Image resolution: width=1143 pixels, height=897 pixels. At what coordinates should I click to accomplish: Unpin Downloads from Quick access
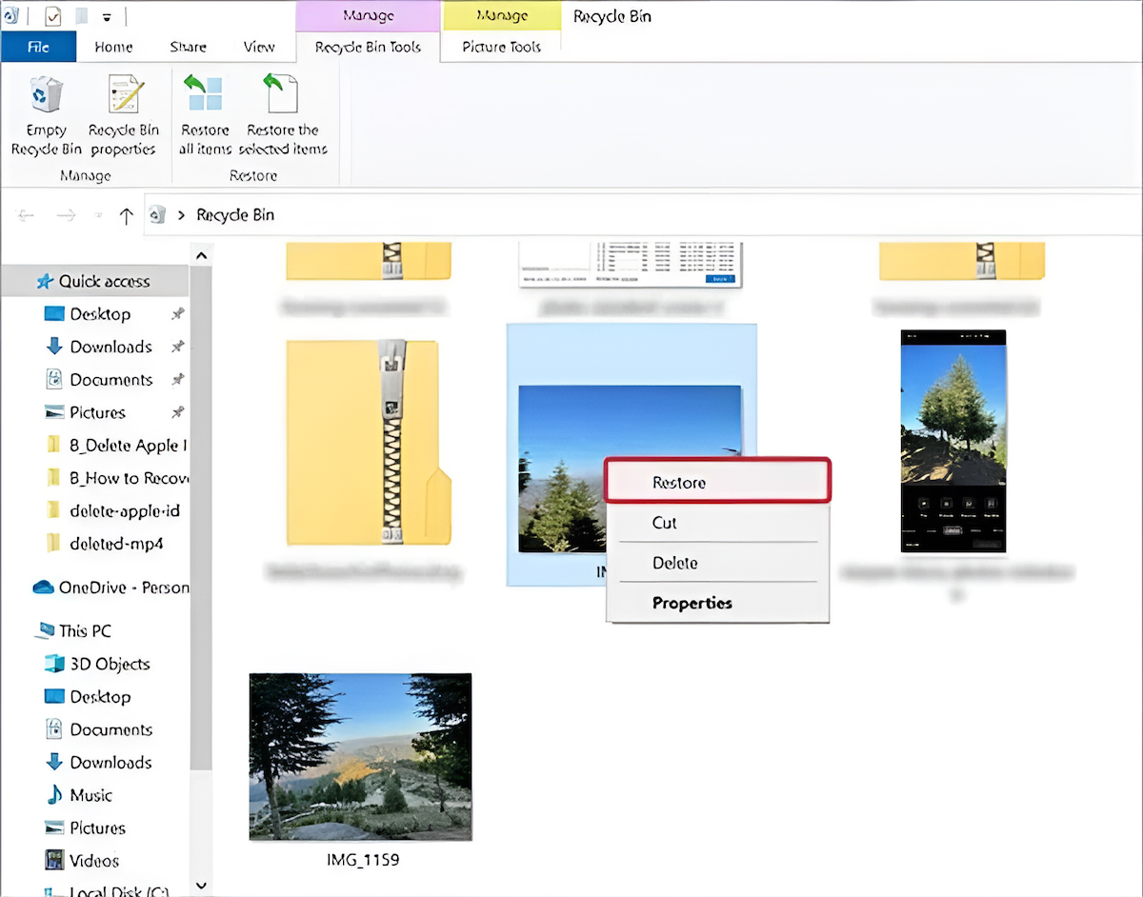176,347
